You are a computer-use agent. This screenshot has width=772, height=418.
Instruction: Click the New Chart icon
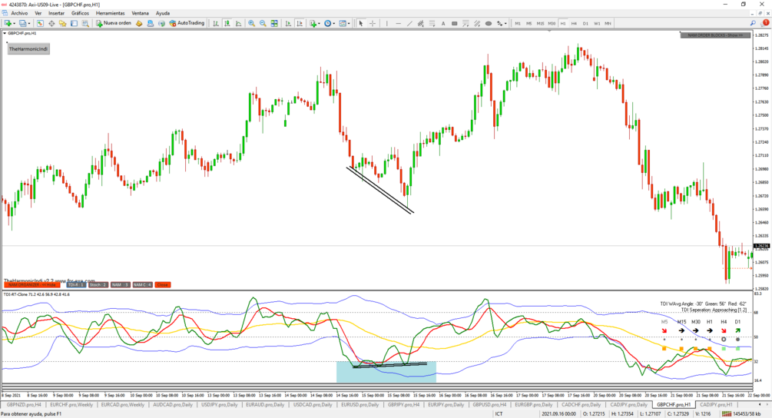coord(8,23)
